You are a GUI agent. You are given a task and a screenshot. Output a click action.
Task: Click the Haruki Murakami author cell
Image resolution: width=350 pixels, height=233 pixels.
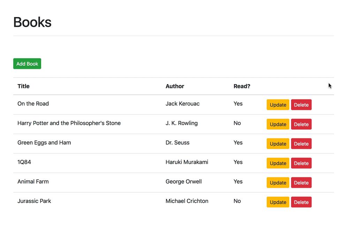(x=187, y=162)
